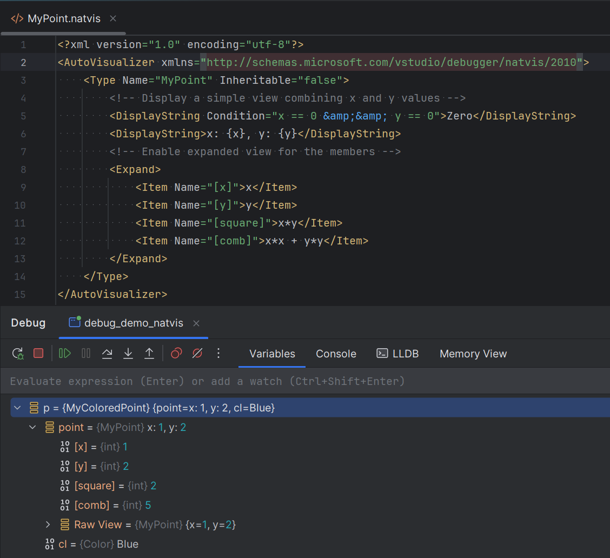Select the [square] item variable
Screen dimensions: 610x558
(x=95, y=485)
